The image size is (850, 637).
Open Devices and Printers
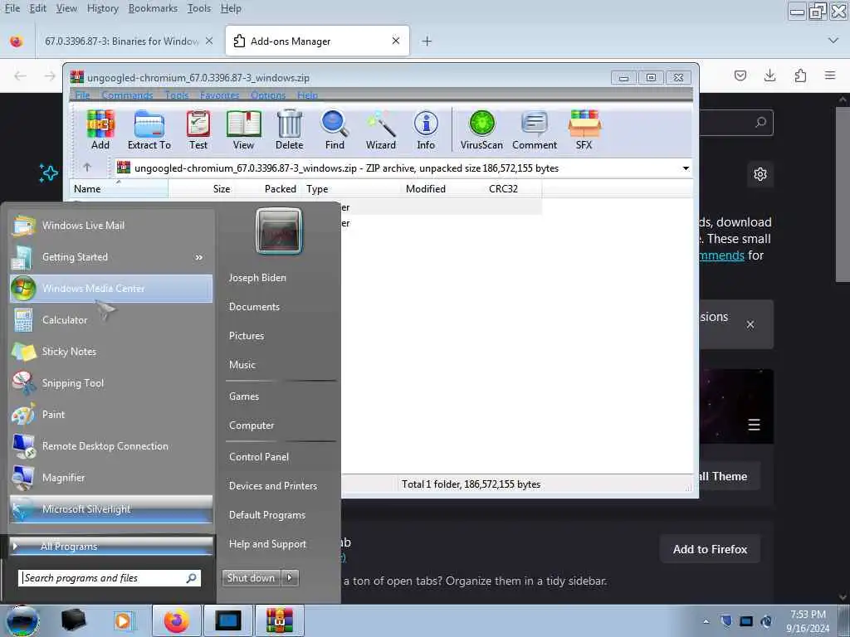click(272, 486)
